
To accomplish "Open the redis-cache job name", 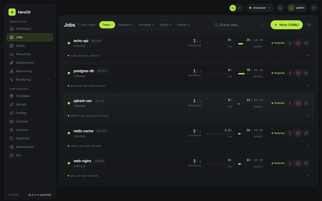I will pos(84,131).
